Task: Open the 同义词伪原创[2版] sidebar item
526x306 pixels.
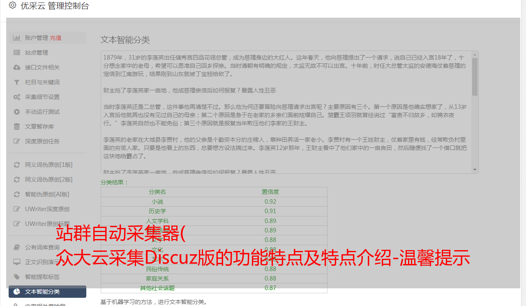Action: pyautogui.click(x=47, y=179)
